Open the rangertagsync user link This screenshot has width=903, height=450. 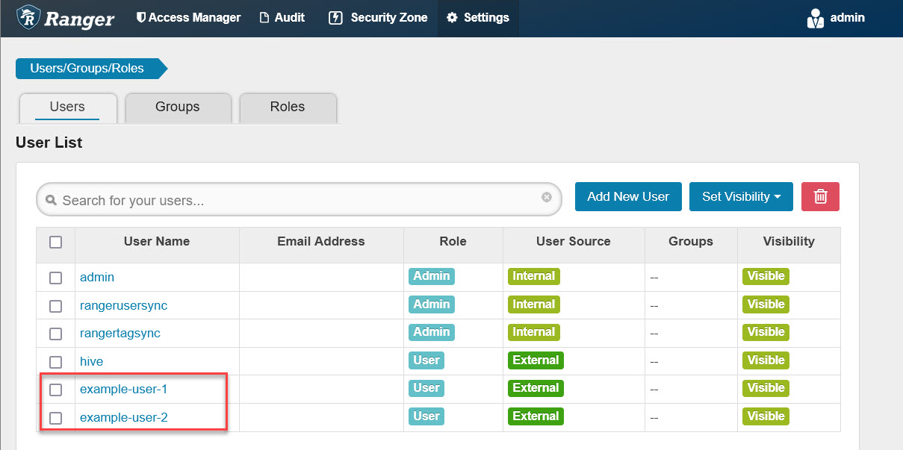[x=120, y=333]
